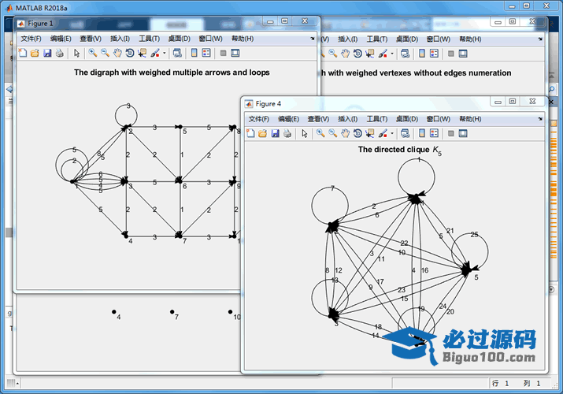The height and width of the screenshot is (394, 563).
Task: Collapse Figure 4 menu bar dock arrow
Action: pyautogui.click(x=542, y=118)
